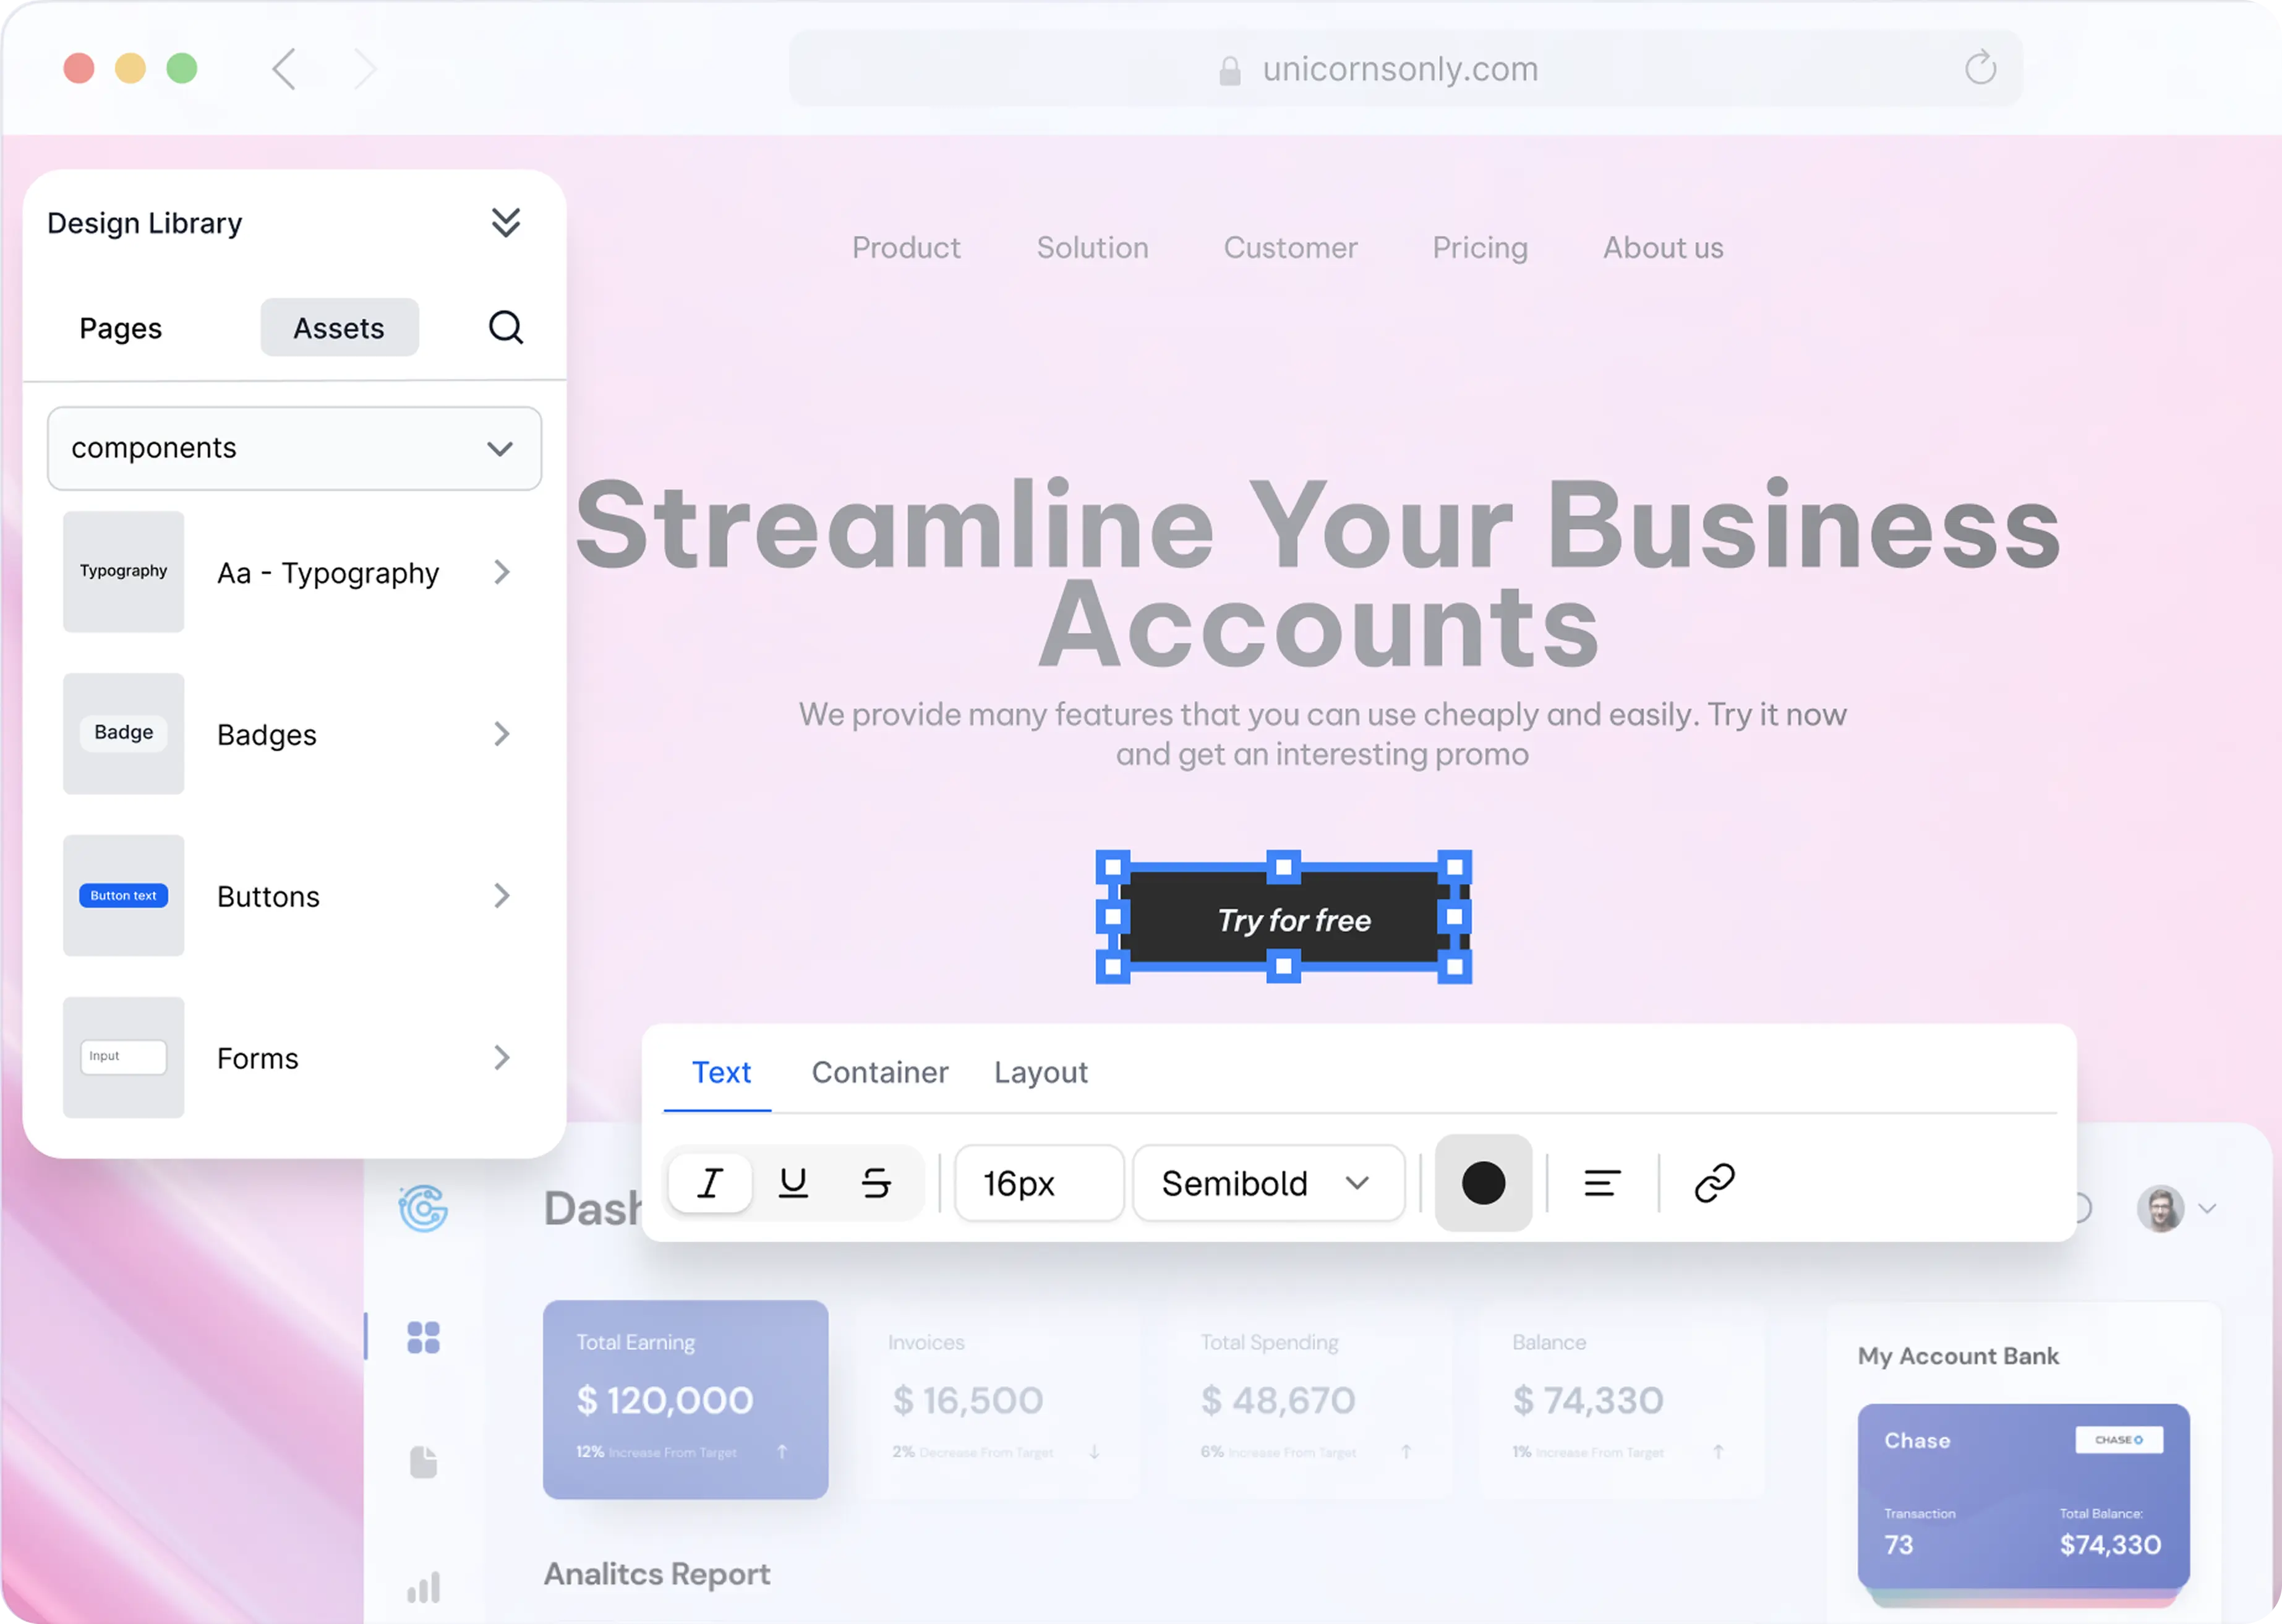The height and width of the screenshot is (1624, 2282).
Task: Open the black text color swatch
Action: pyautogui.click(x=1483, y=1183)
